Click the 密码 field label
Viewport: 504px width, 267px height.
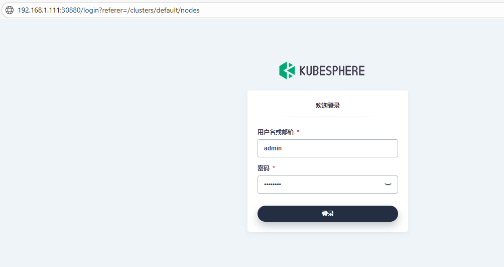[263, 168]
